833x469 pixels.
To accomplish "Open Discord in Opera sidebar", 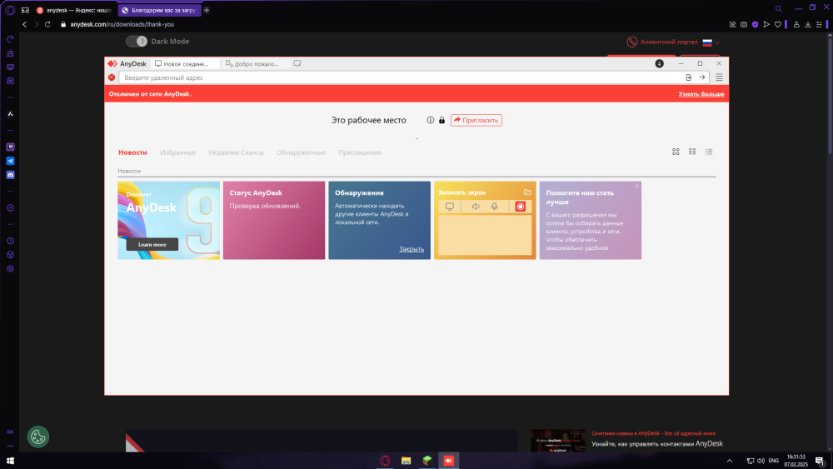I will coord(10,175).
